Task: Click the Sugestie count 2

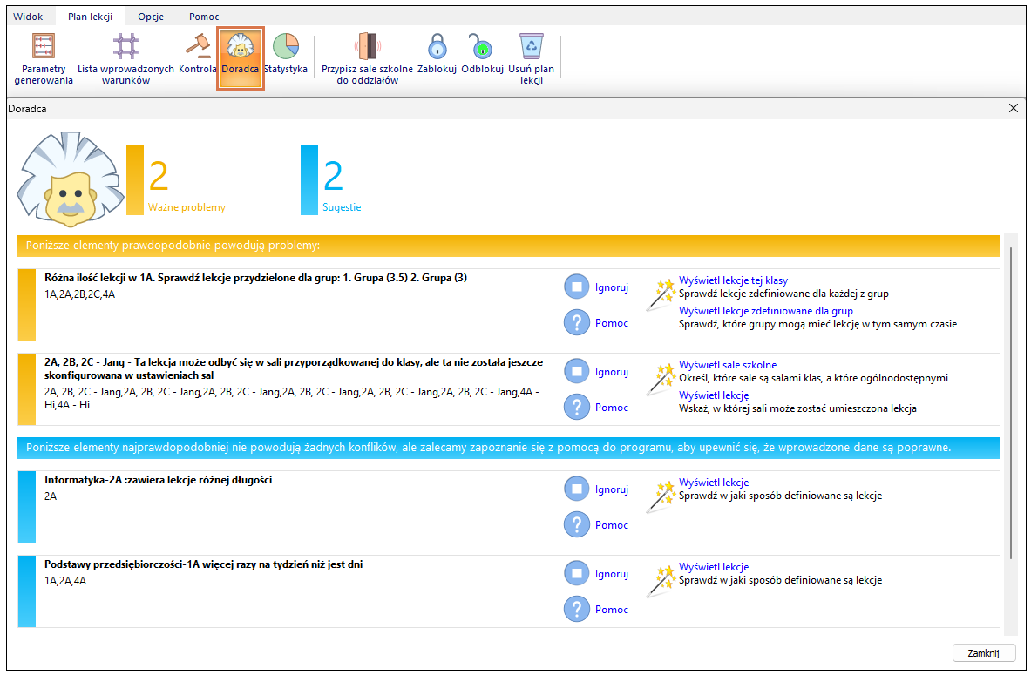Action: tap(334, 176)
